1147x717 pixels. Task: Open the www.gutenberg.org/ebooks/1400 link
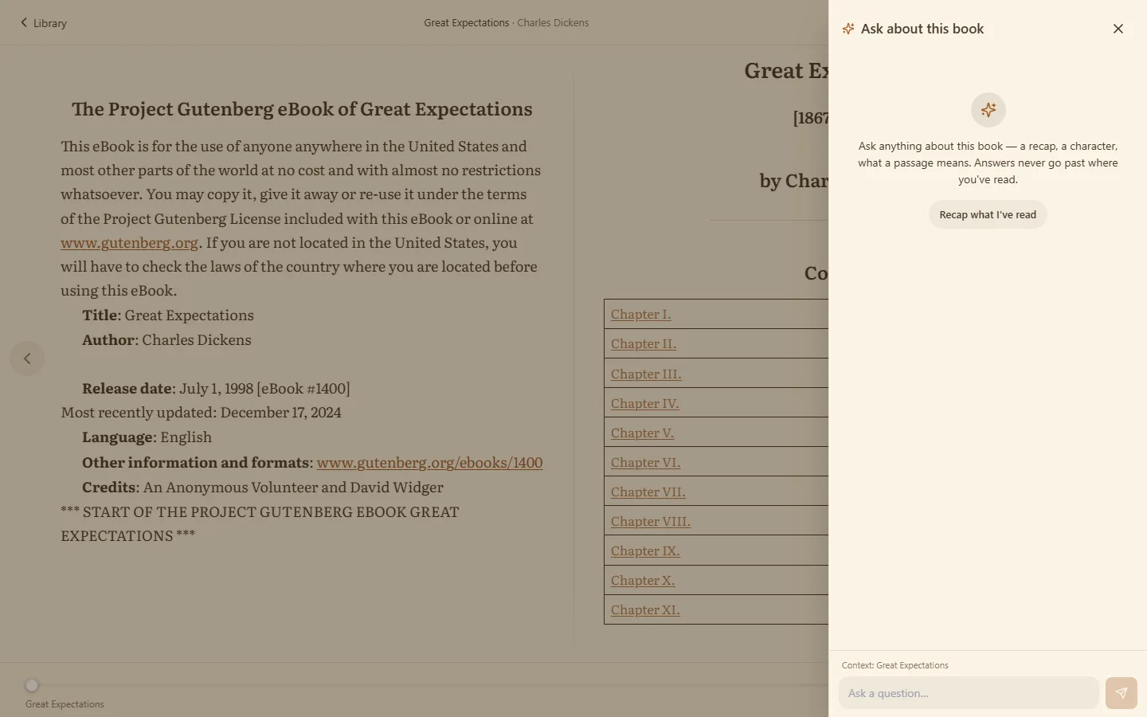(429, 462)
